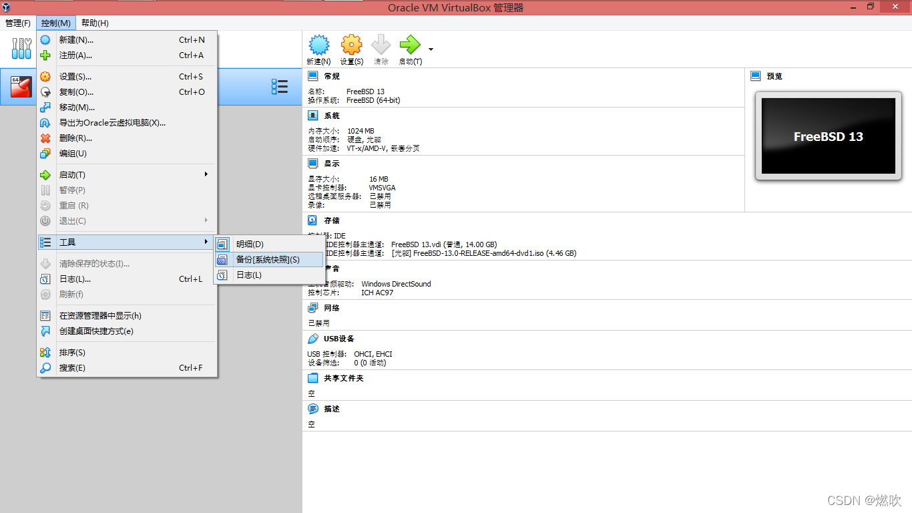Viewport: 912px width, 513px height.
Task: Select 设置(S)... in the dropdown menu
Action: [x=127, y=77]
